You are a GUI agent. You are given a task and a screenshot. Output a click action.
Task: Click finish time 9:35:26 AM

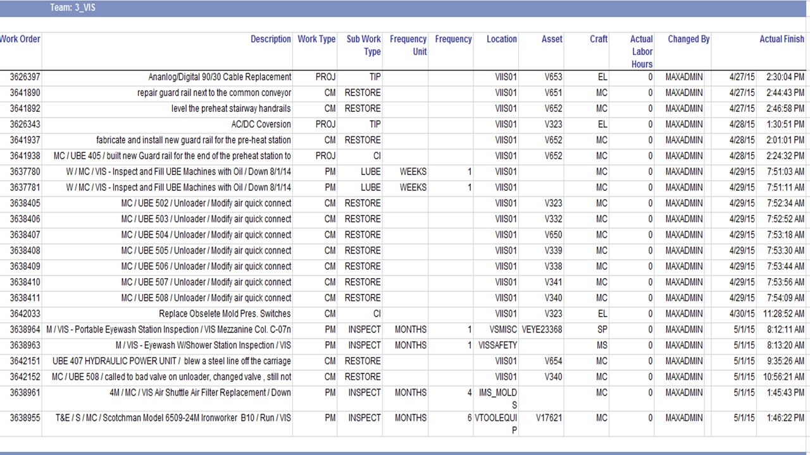785,361
